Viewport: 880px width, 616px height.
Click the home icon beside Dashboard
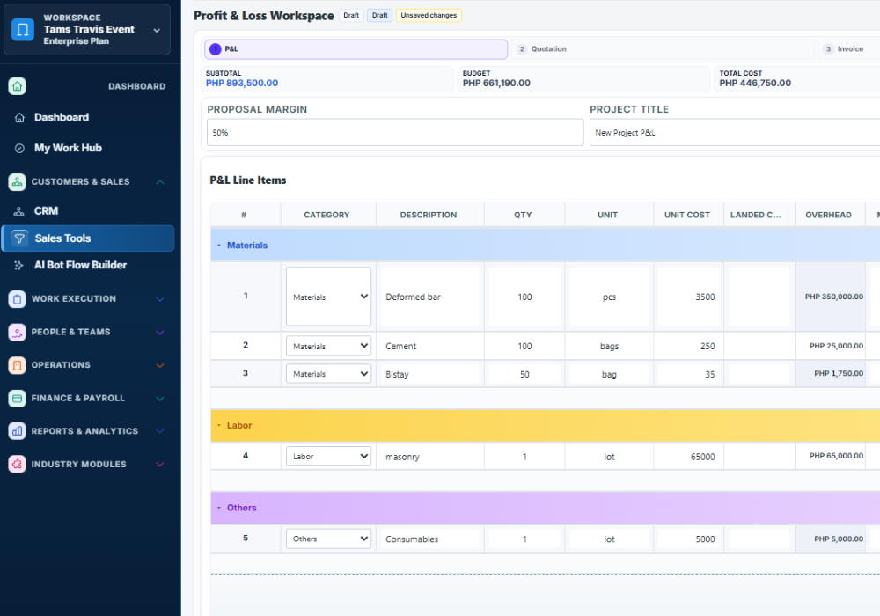pyautogui.click(x=19, y=118)
